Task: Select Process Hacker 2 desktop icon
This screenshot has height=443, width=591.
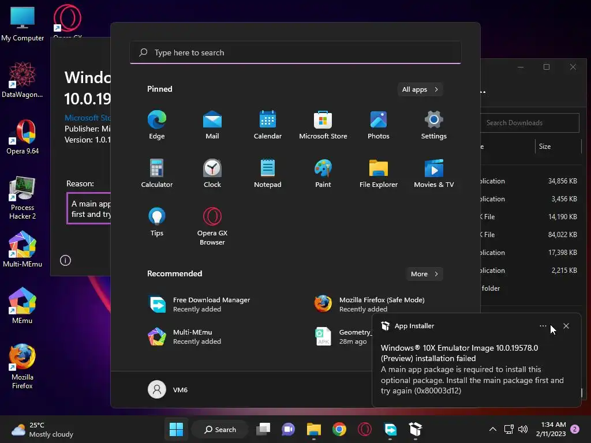Action: (23, 197)
